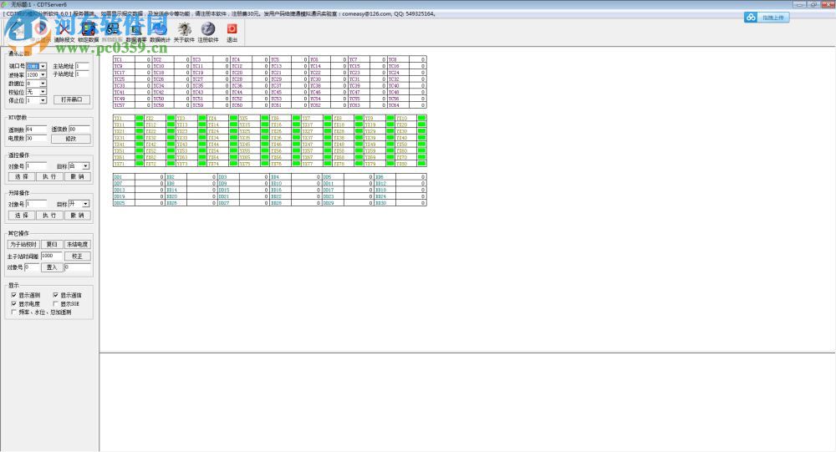Click the 冻结电度 button
Viewport: 836px width, 452px height.
77,245
